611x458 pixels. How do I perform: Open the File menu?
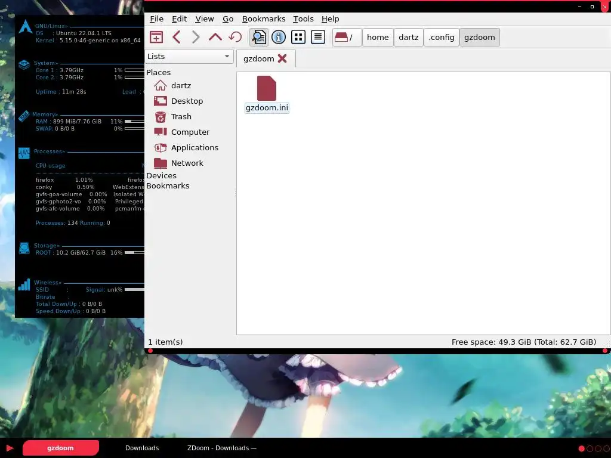(x=156, y=18)
